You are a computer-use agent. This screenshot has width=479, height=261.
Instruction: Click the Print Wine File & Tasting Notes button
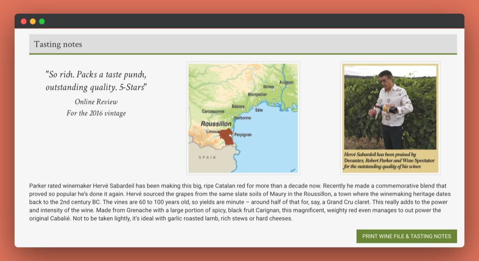tap(406, 236)
